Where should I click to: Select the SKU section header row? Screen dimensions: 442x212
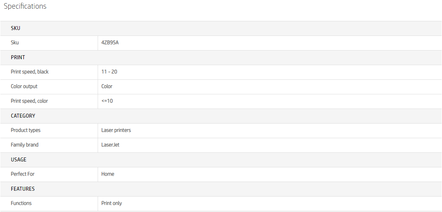15,28
